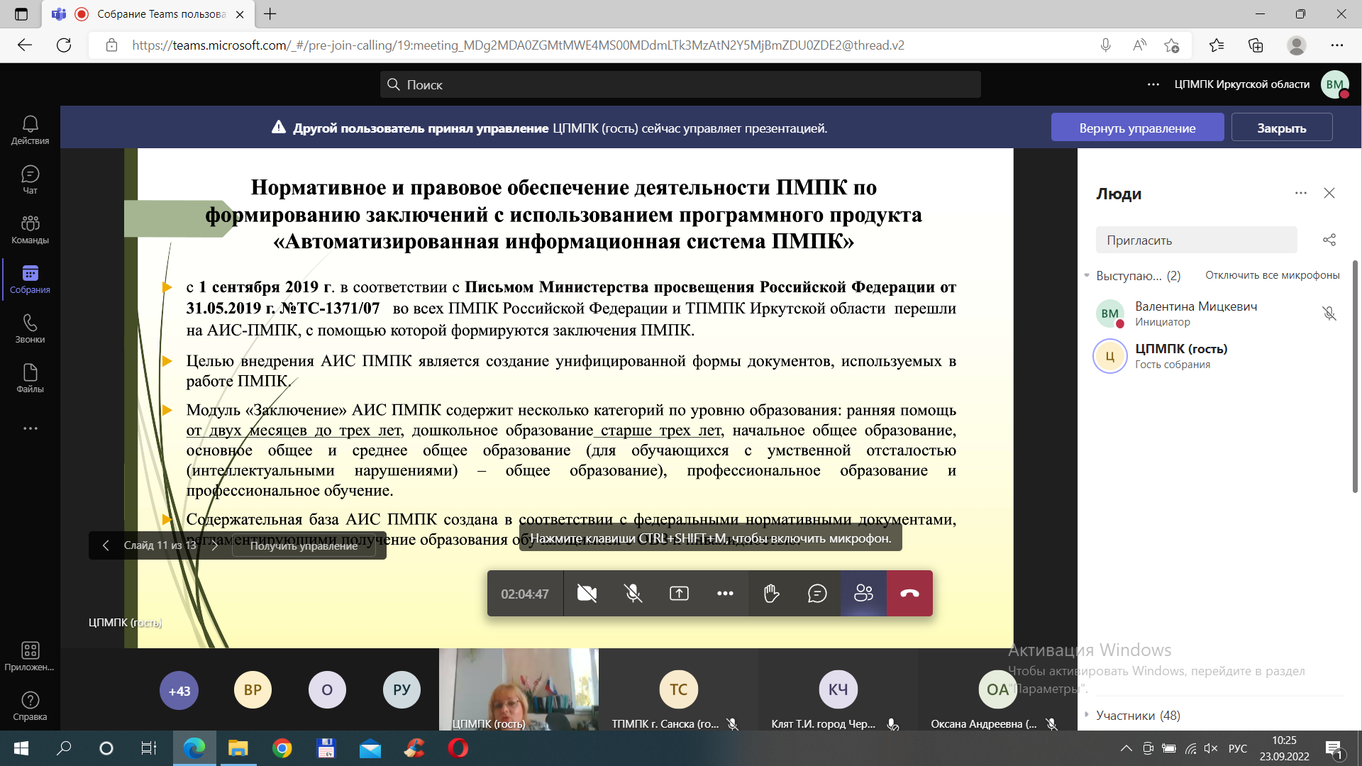Viewport: 1362px width, 766px height.
Task: Click the browser address bar URL
Action: (x=518, y=45)
